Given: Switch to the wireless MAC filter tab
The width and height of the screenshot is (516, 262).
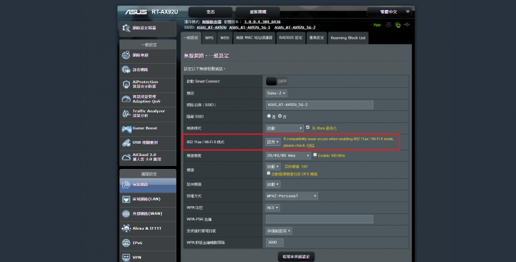Looking at the screenshot, I should click(x=254, y=38).
